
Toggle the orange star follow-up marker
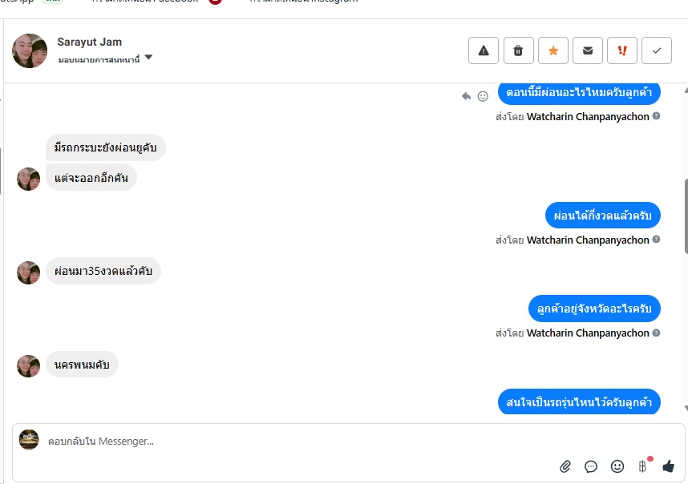point(552,50)
